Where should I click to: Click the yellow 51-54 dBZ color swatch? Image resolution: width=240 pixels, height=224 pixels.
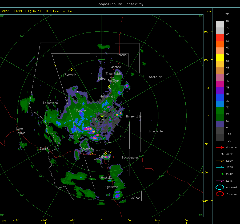220,58
